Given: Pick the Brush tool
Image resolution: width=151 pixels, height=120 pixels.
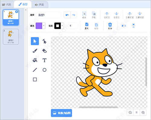Looking at the screenshot, I should [x=35, y=51].
